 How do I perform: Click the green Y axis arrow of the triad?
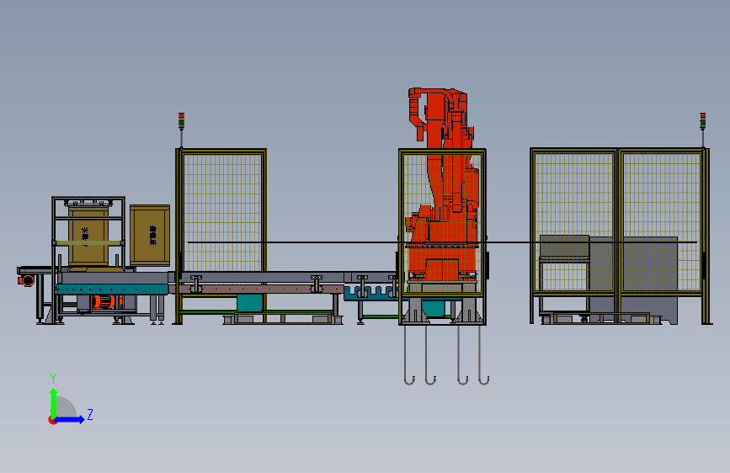[53, 403]
